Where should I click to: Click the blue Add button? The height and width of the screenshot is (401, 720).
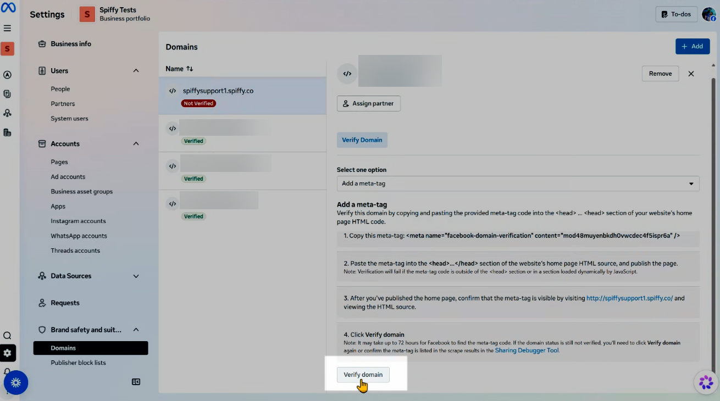693,47
